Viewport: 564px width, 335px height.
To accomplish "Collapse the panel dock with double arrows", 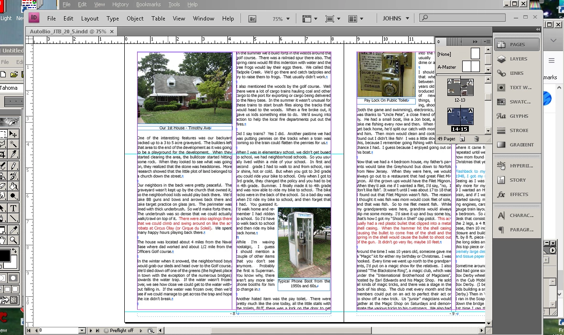I will (x=538, y=29).
